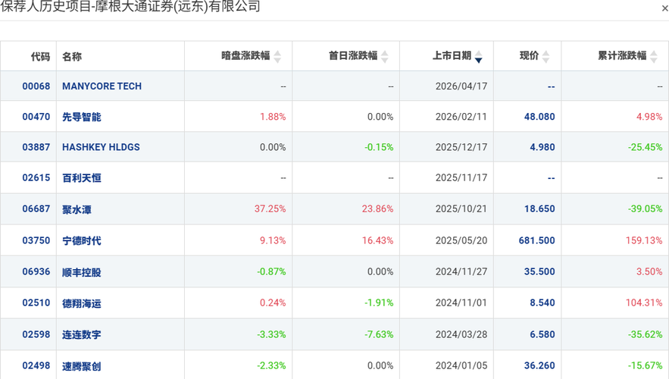Open MANYCORE TECH stock page
The image size is (669, 379).
[x=102, y=86]
